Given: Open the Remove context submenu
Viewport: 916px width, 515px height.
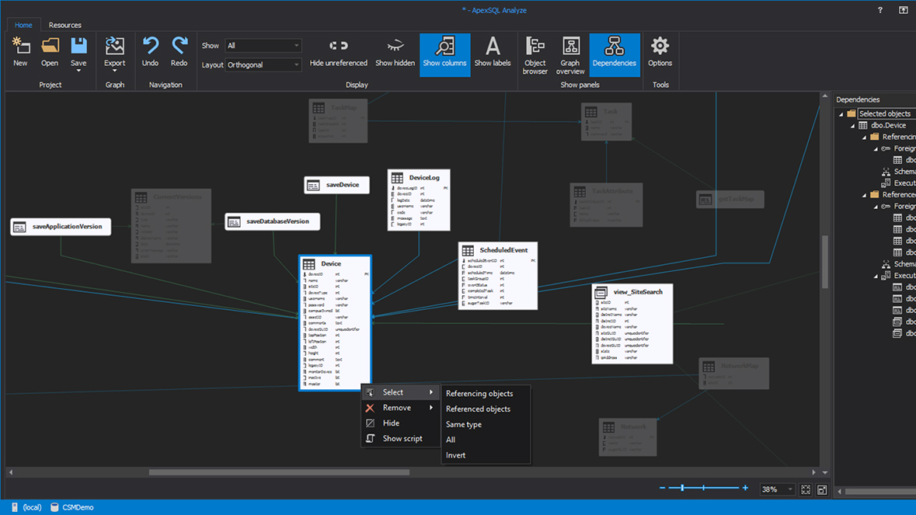Looking at the screenshot, I should [401, 408].
